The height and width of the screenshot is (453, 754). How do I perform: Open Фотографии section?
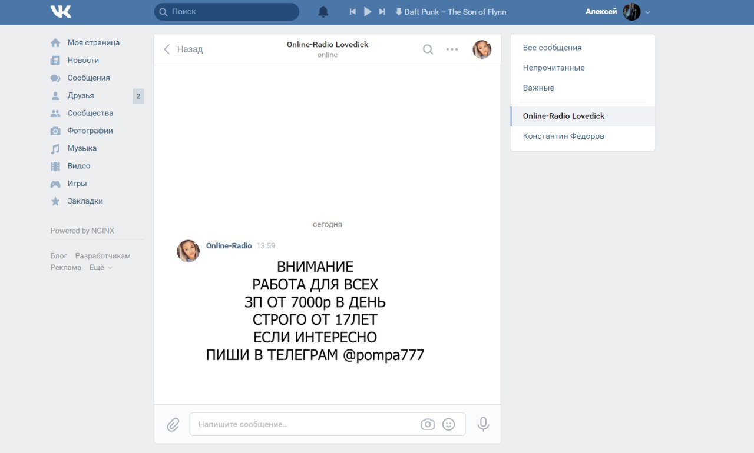90,131
